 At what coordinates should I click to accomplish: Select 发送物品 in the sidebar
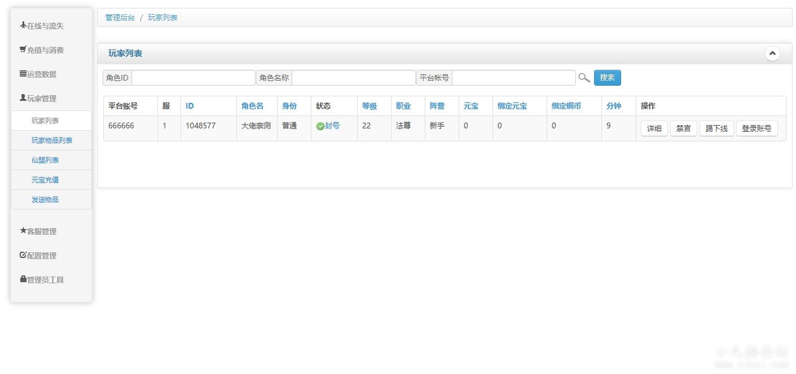point(45,199)
